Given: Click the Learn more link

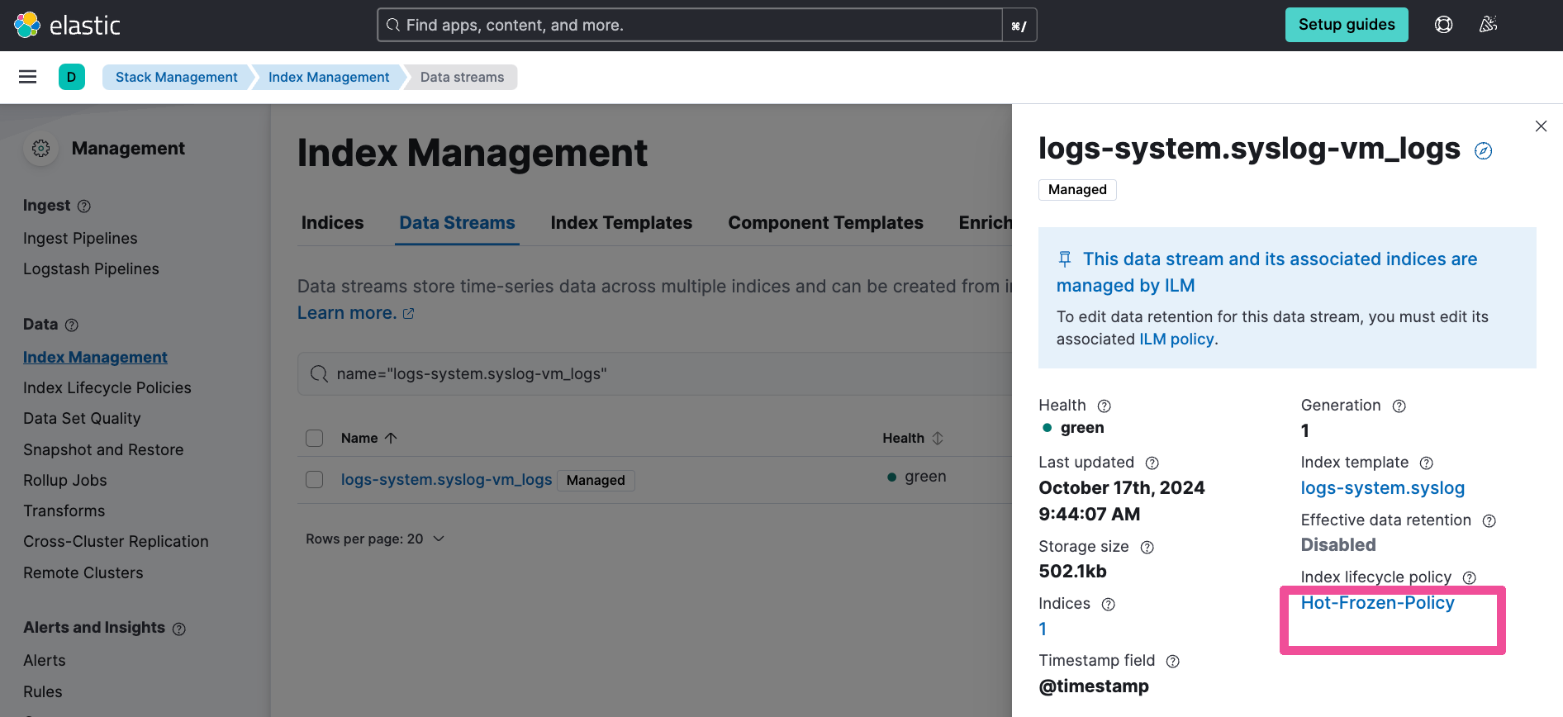Looking at the screenshot, I should click(x=346, y=313).
